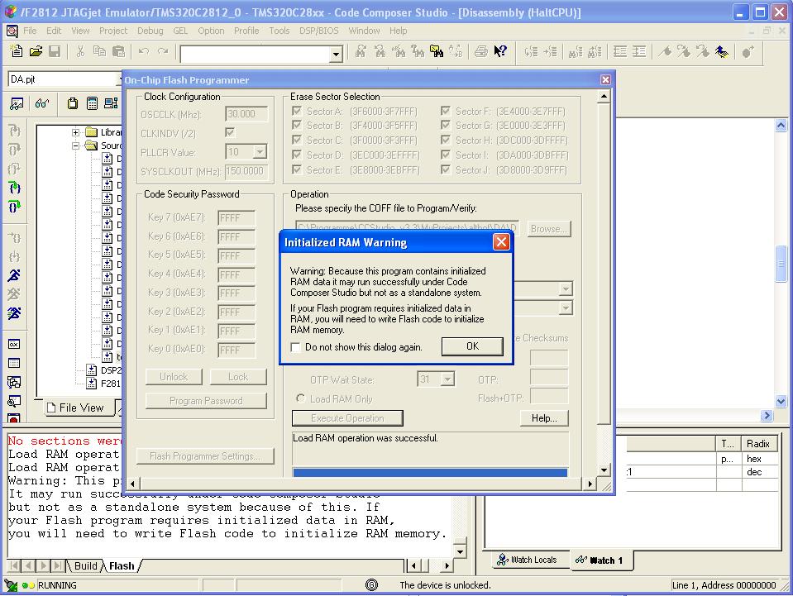The width and height of the screenshot is (793, 596).
Task: Click the Help... button in Flash Programmer
Action: coord(544,418)
